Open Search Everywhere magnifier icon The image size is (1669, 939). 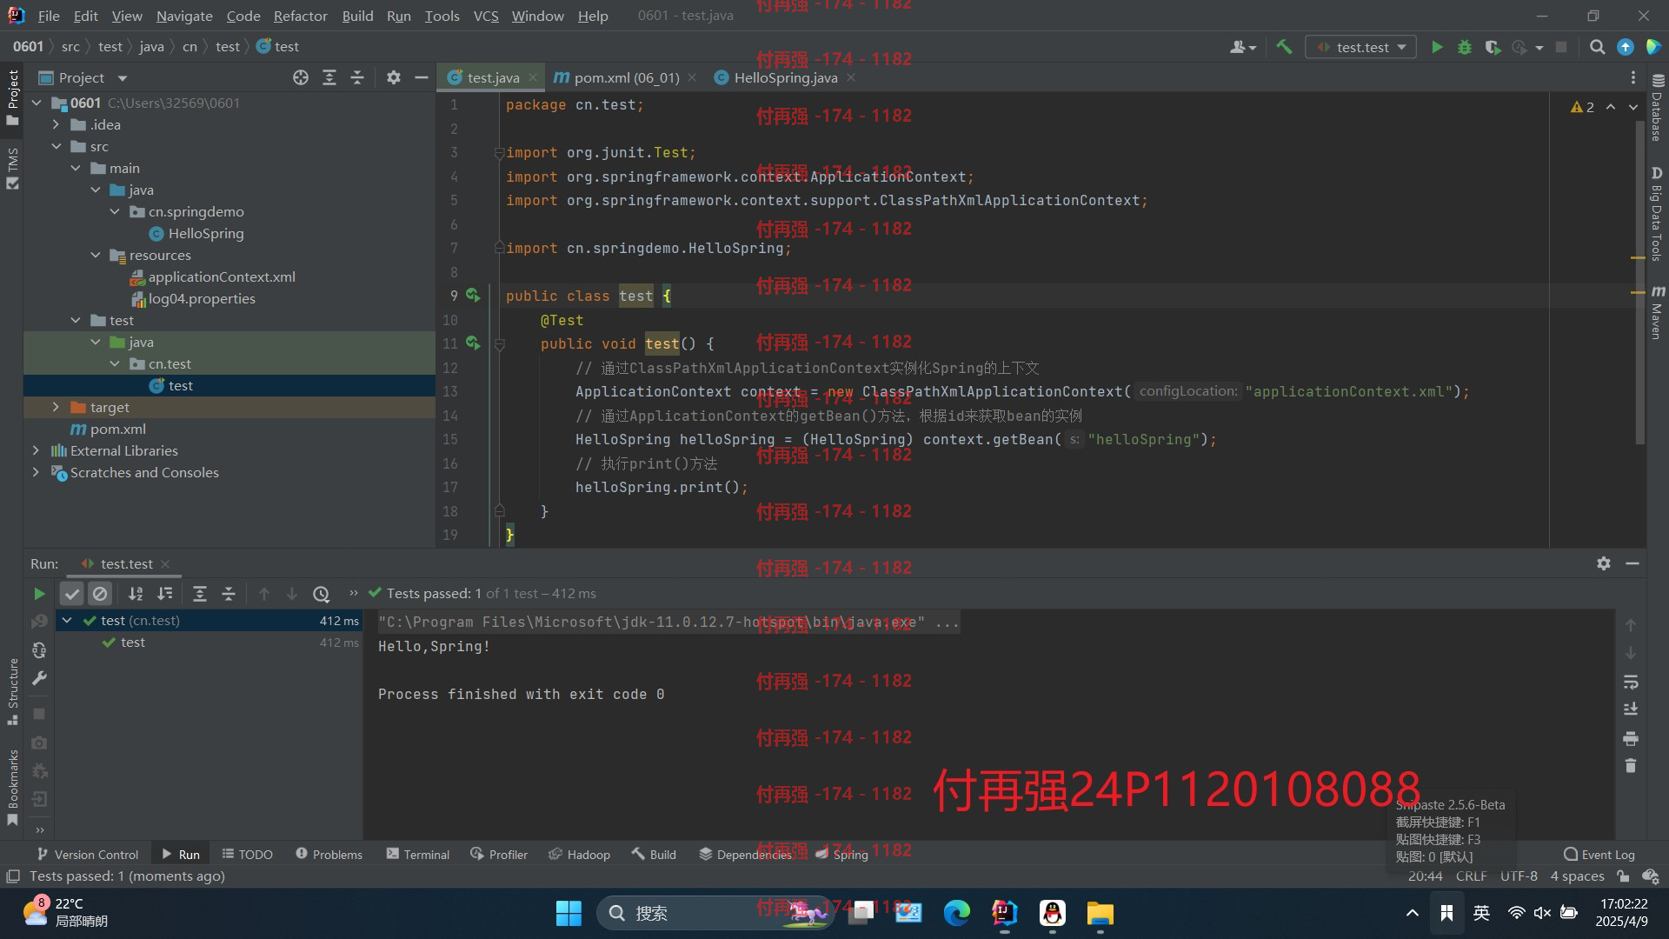[x=1597, y=47]
